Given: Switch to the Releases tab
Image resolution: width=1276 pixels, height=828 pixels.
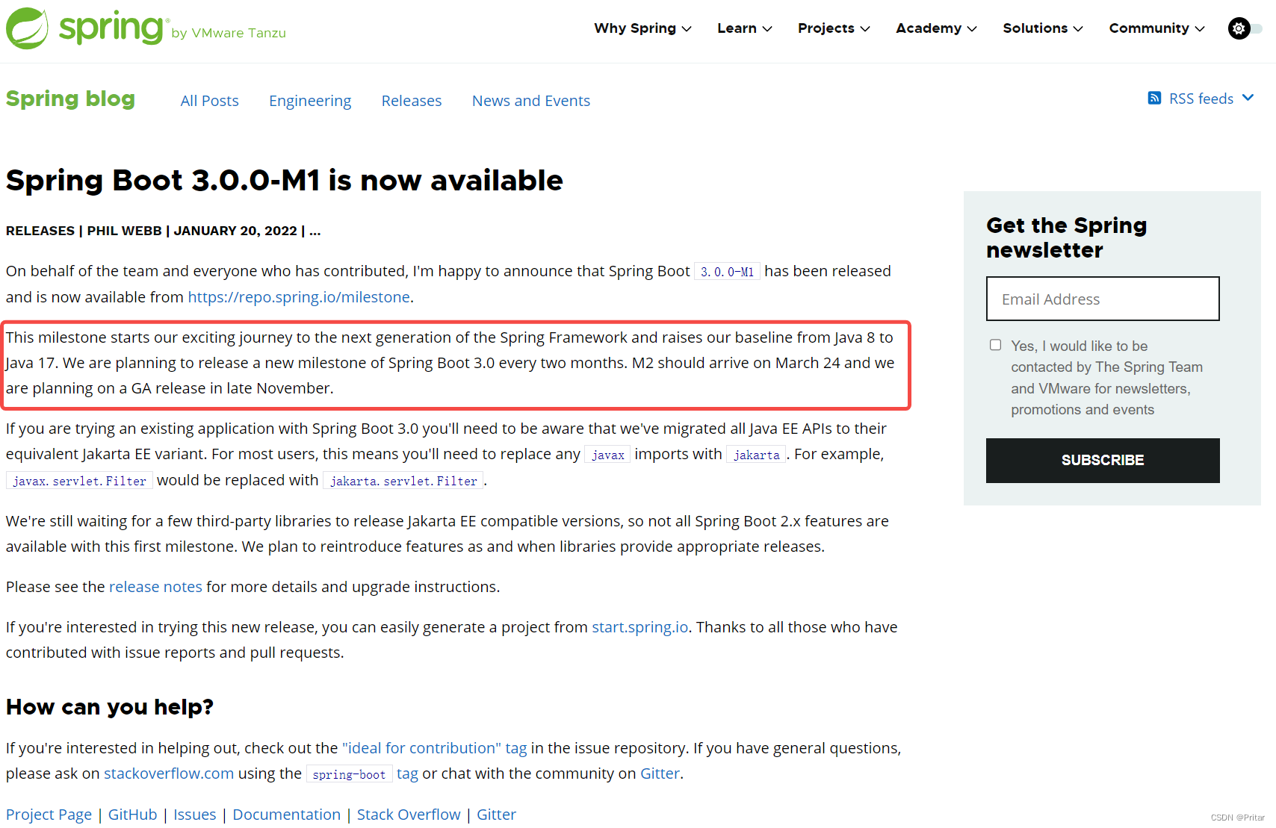Looking at the screenshot, I should click(x=411, y=100).
